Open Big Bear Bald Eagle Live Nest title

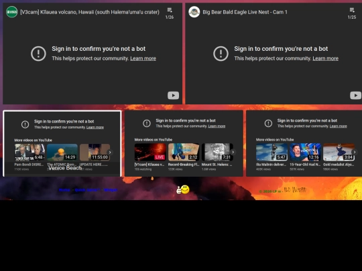[x=245, y=12]
